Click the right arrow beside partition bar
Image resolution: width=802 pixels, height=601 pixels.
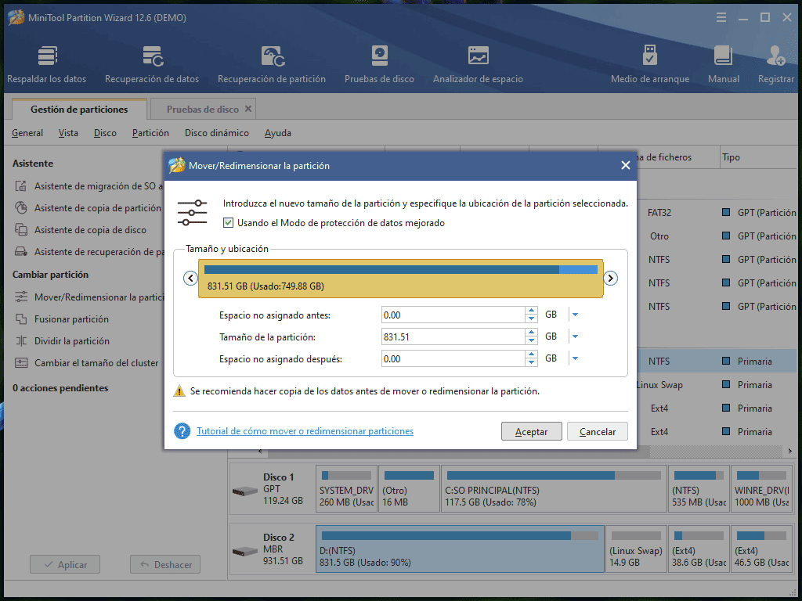tap(611, 279)
